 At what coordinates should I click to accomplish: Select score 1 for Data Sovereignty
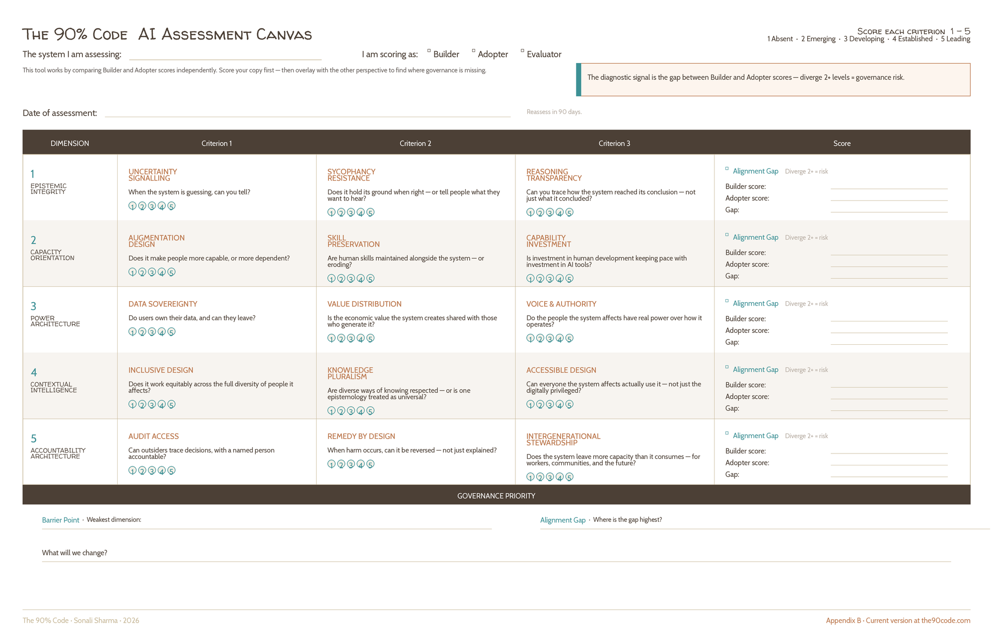point(133,332)
